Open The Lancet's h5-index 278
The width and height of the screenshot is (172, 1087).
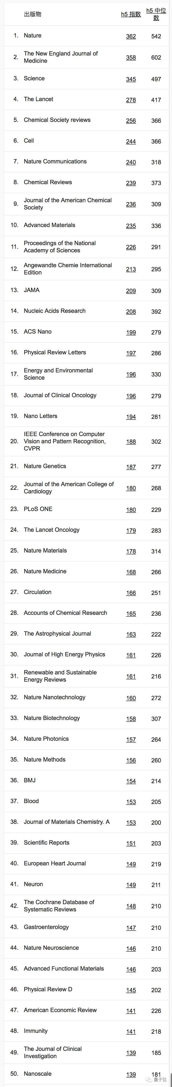pos(131,100)
